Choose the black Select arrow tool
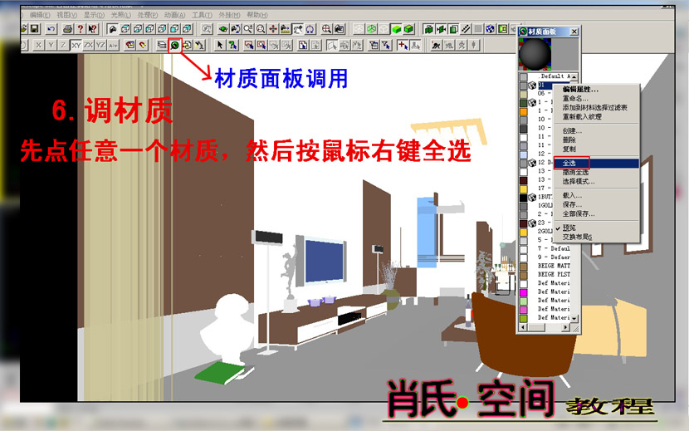 point(220,46)
